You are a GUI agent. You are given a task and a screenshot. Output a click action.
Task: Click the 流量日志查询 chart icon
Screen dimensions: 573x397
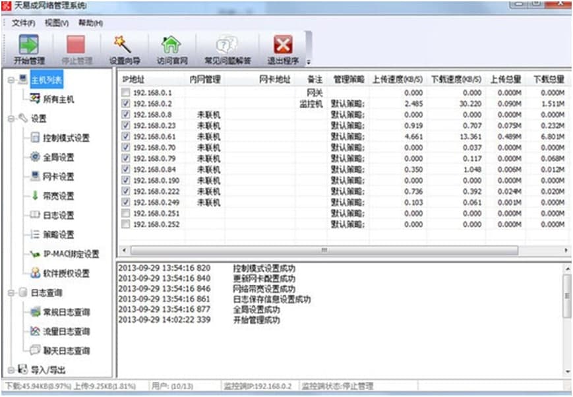click(x=35, y=331)
